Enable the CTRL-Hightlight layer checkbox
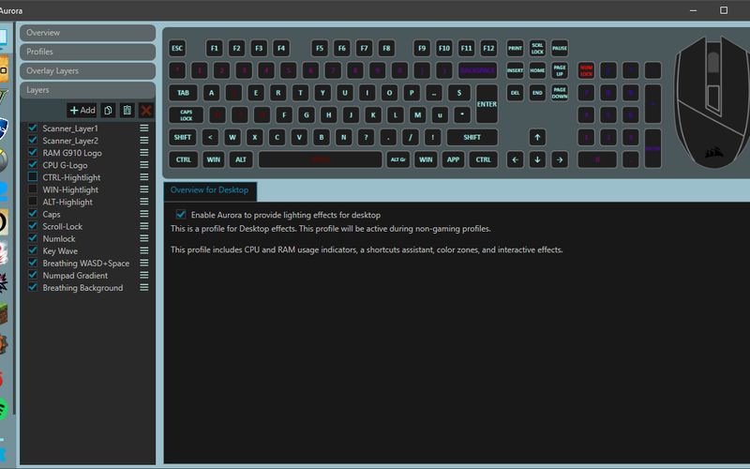This screenshot has height=469, width=750. click(x=33, y=177)
